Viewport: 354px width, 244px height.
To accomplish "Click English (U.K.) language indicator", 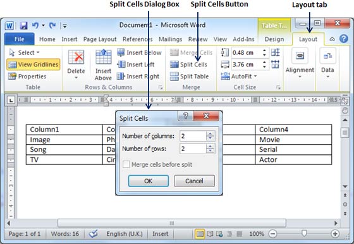I will pos(125,234).
